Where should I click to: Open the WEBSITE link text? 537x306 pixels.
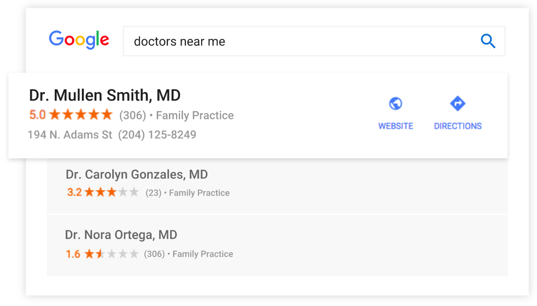point(396,126)
